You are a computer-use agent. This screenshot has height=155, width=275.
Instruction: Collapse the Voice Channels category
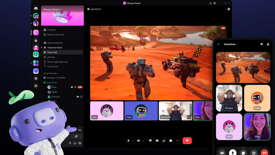point(51,73)
